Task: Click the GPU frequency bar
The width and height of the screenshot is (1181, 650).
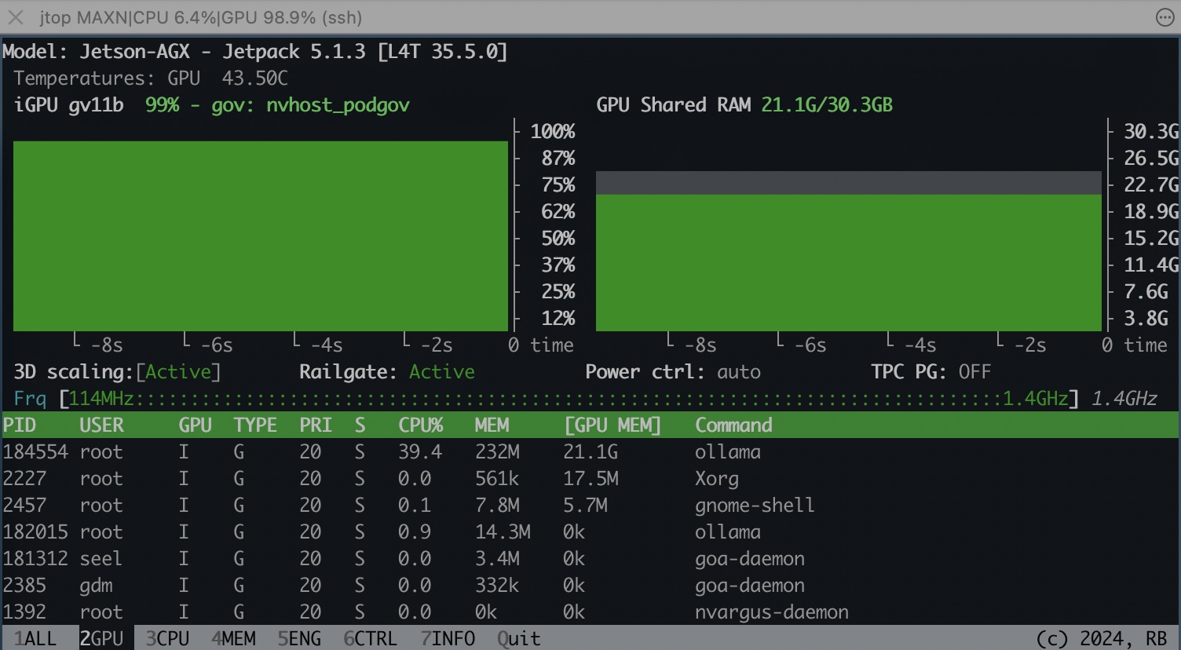Action: 569,398
